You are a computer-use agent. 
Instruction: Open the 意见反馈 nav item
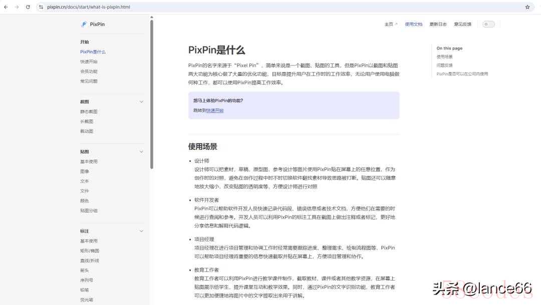tap(462, 24)
